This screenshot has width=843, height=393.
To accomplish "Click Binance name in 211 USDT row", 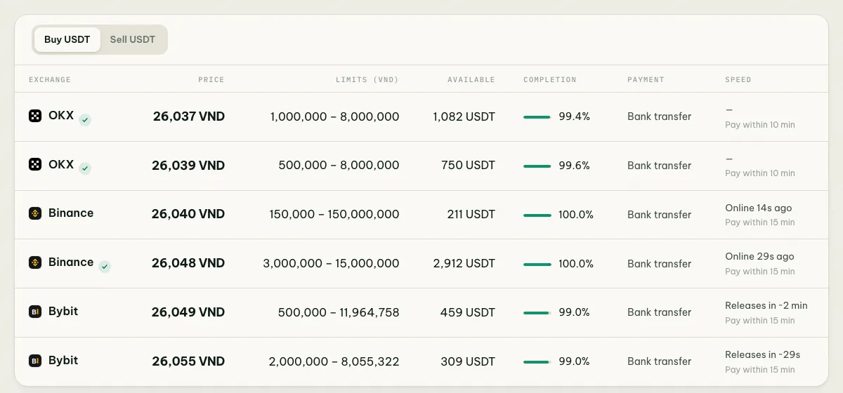I will pyautogui.click(x=71, y=213).
